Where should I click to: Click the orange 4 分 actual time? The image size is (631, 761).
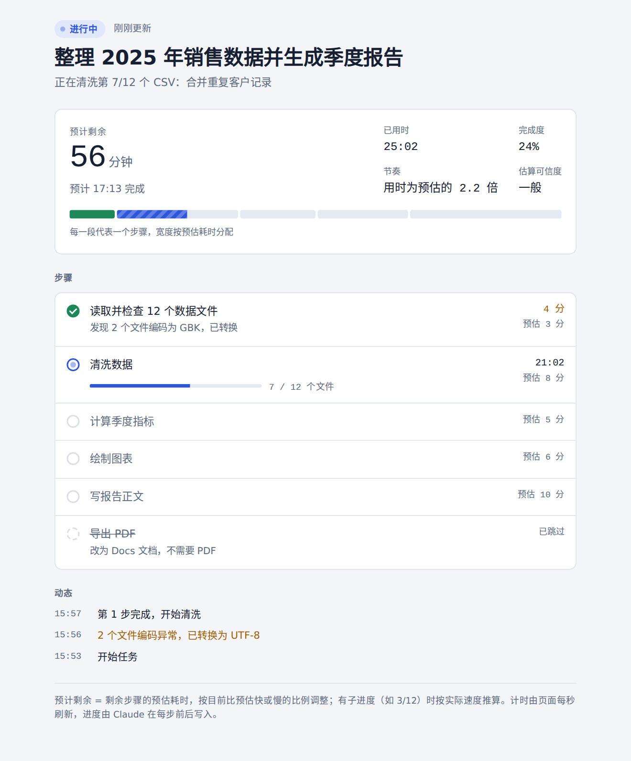[554, 309]
